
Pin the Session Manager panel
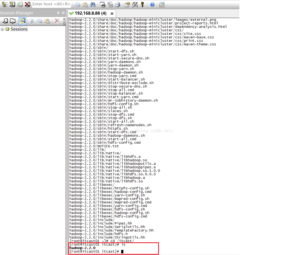[58, 13]
